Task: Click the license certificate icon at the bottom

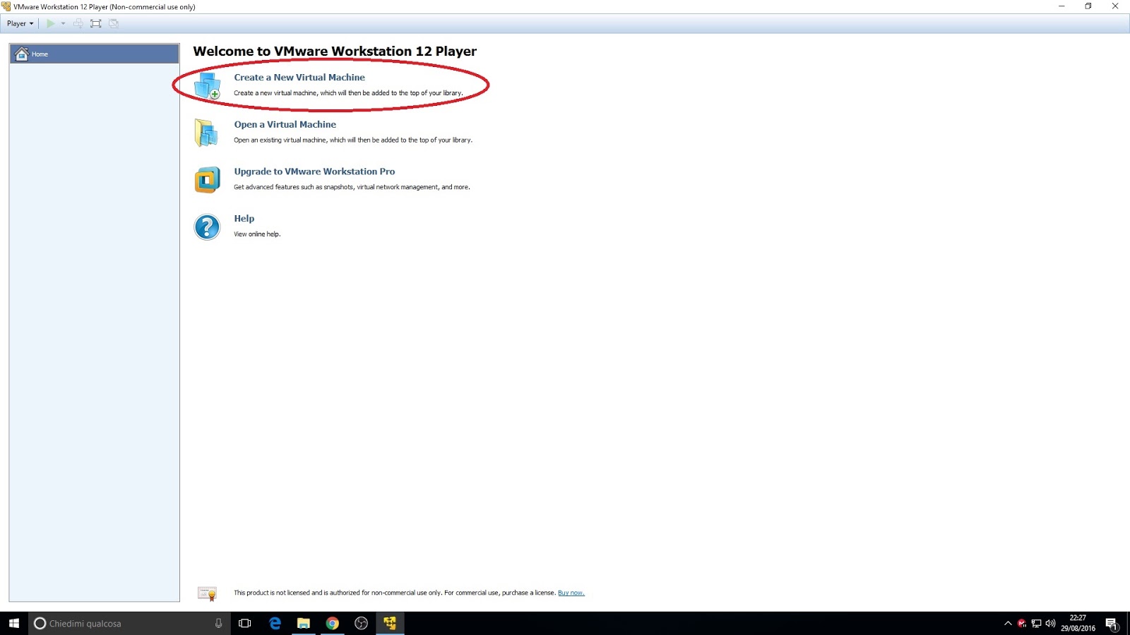Action: click(x=207, y=593)
